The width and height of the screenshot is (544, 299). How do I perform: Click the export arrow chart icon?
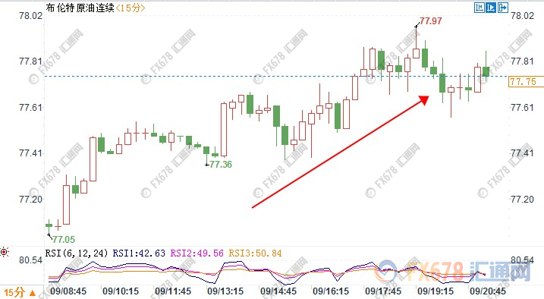click(503, 8)
